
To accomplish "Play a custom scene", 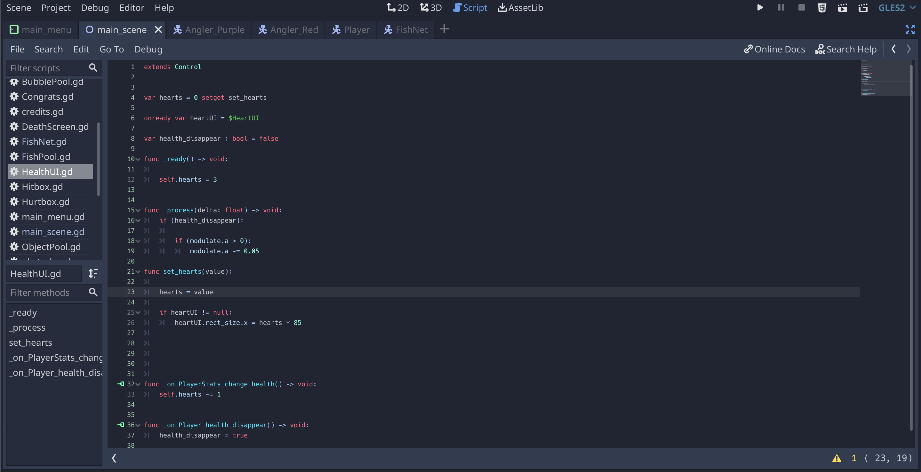I will [863, 7].
